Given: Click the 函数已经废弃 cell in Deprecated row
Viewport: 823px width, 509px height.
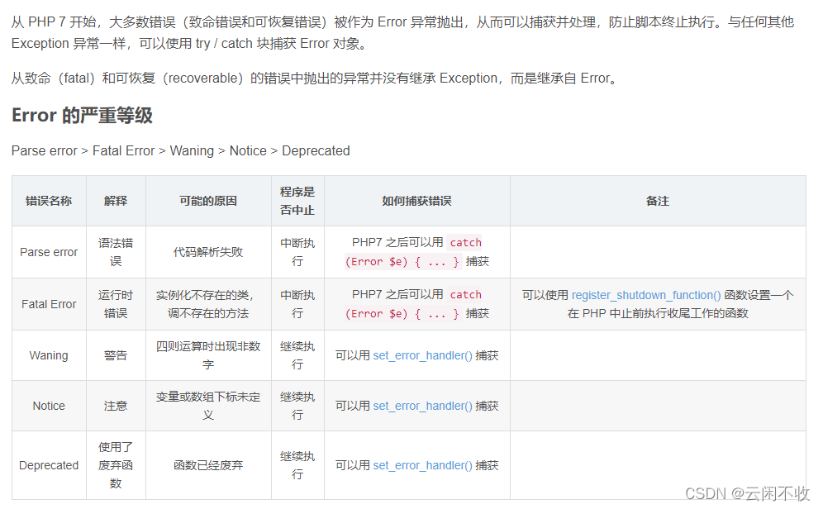Looking at the screenshot, I should (208, 465).
